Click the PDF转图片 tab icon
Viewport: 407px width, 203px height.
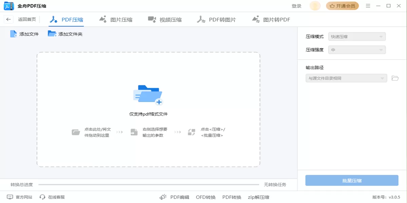pos(201,19)
